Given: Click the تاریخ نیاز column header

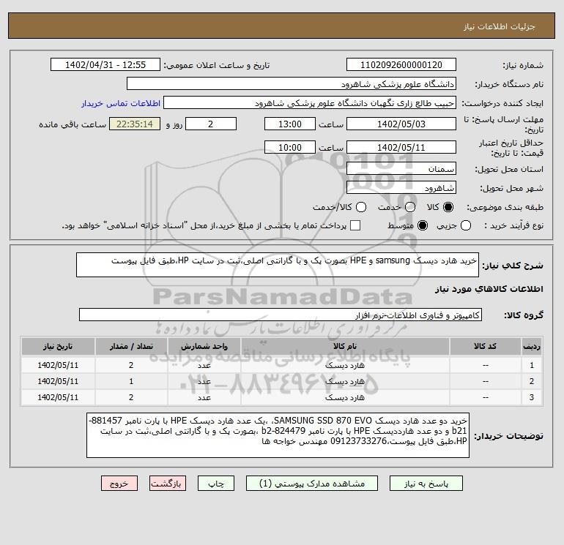Looking at the screenshot, I should point(58,346).
